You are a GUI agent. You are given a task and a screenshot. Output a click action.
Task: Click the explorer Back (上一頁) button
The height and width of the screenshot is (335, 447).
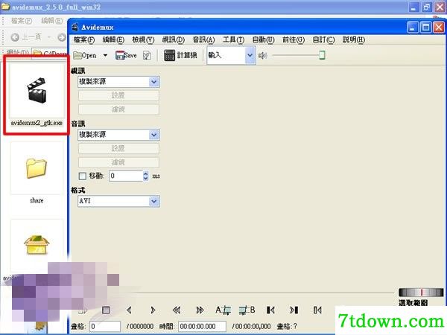pyautogui.click(x=26, y=37)
